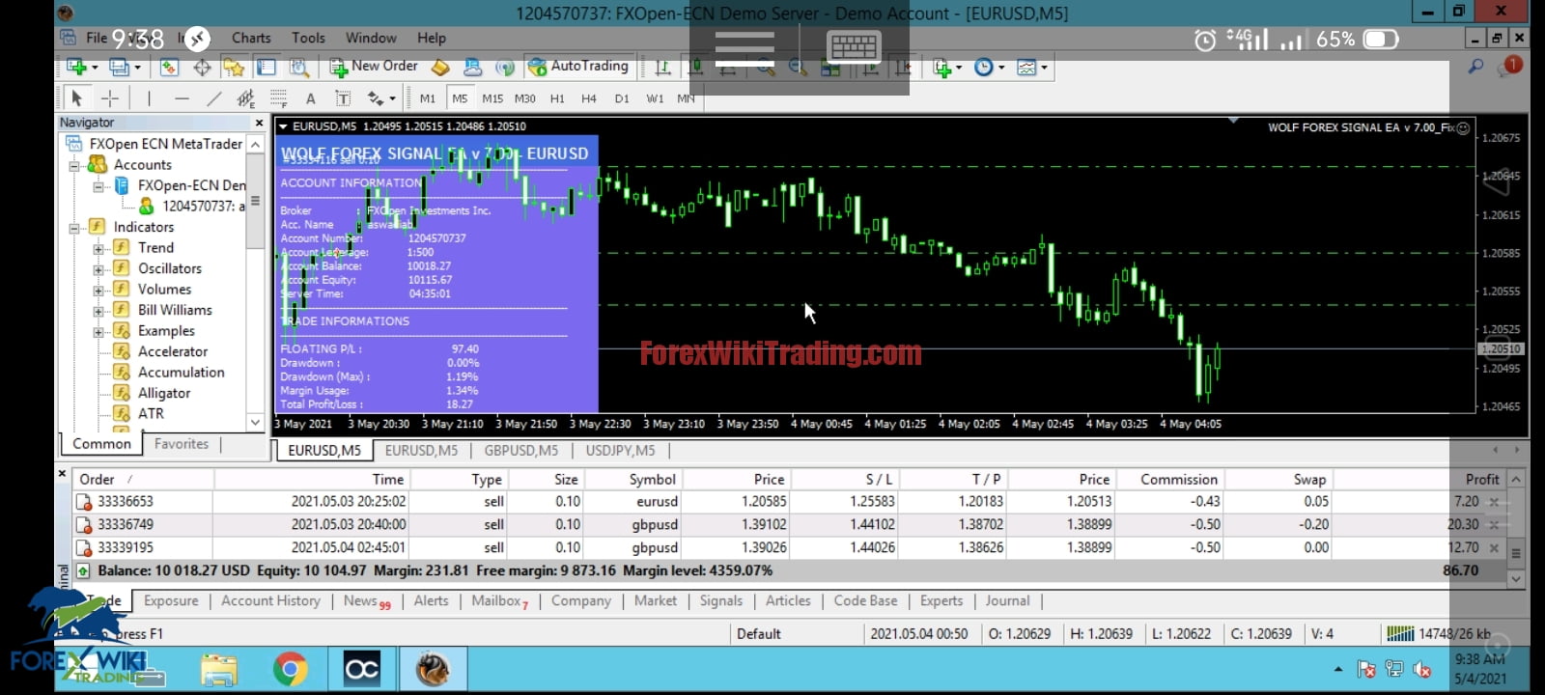This screenshot has height=695, width=1545.
Task: Select the trendline drawing tool
Action: pos(213,98)
